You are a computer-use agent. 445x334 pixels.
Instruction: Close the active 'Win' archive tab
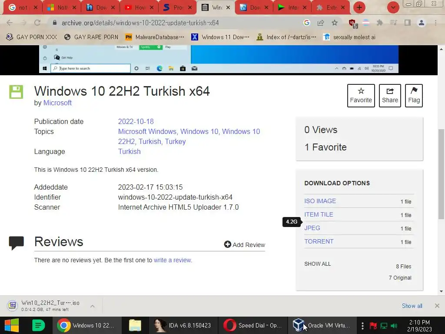tap(228, 7)
